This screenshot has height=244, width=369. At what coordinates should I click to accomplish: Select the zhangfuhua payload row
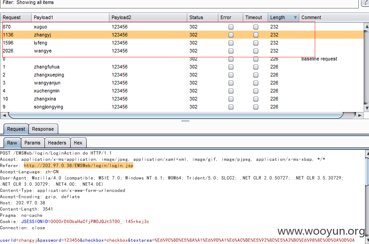[x=182, y=67]
